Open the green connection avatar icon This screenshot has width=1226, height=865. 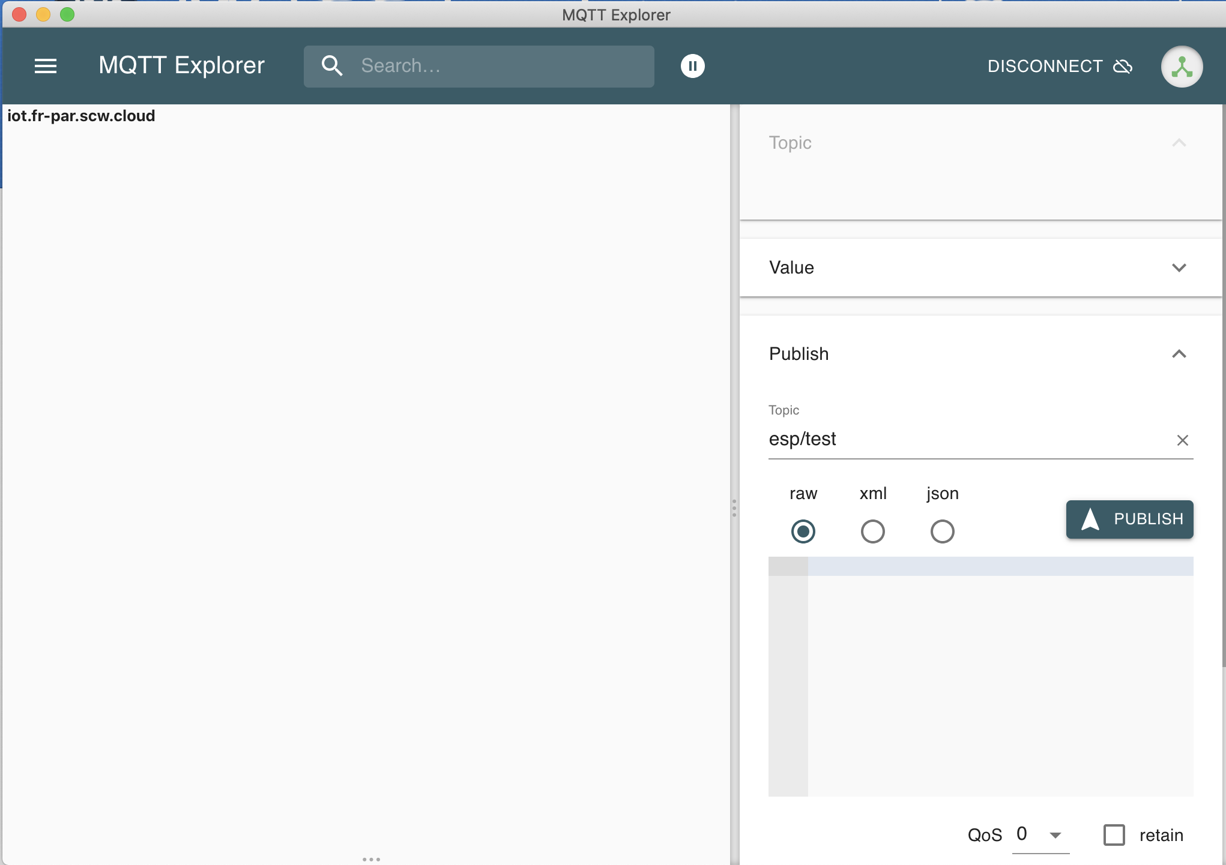(1181, 67)
